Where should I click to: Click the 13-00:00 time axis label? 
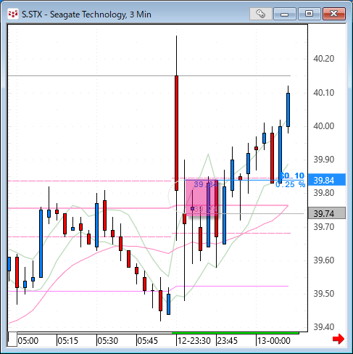(274, 341)
